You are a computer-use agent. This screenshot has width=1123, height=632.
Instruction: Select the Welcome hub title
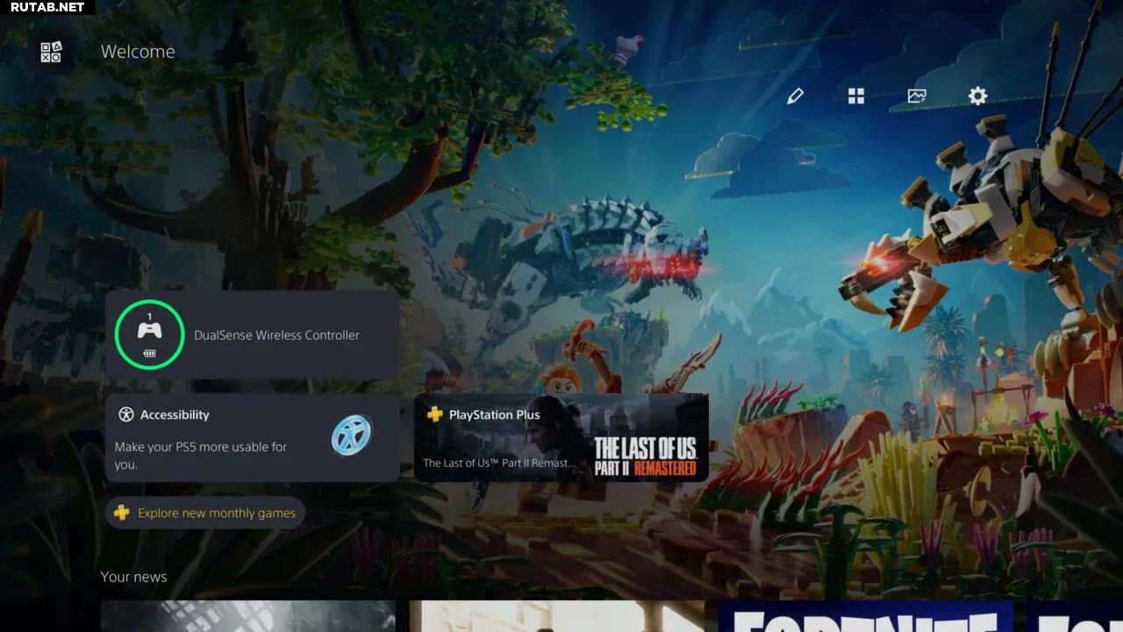tap(138, 52)
